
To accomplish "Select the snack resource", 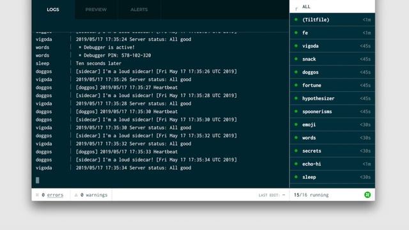I will coord(332,59).
